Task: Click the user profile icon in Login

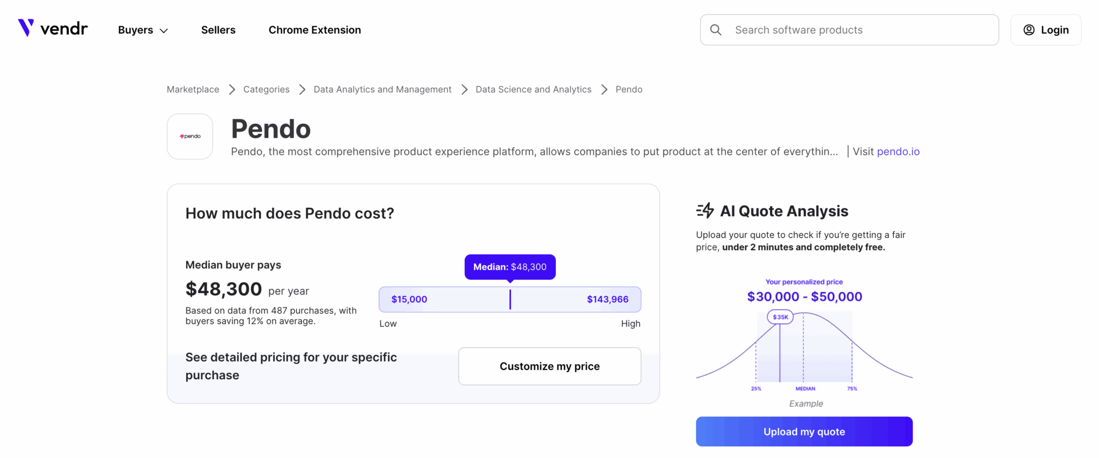Action: (x=1029, y=30)
